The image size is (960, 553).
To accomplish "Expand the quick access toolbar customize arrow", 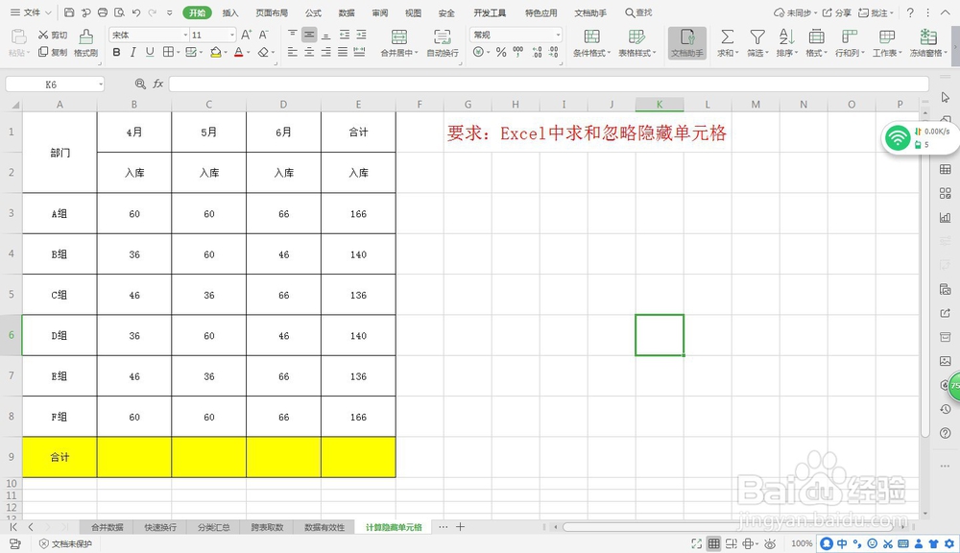I will point(170,12).
